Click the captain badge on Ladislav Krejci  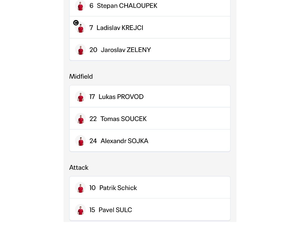coord(76,23)
